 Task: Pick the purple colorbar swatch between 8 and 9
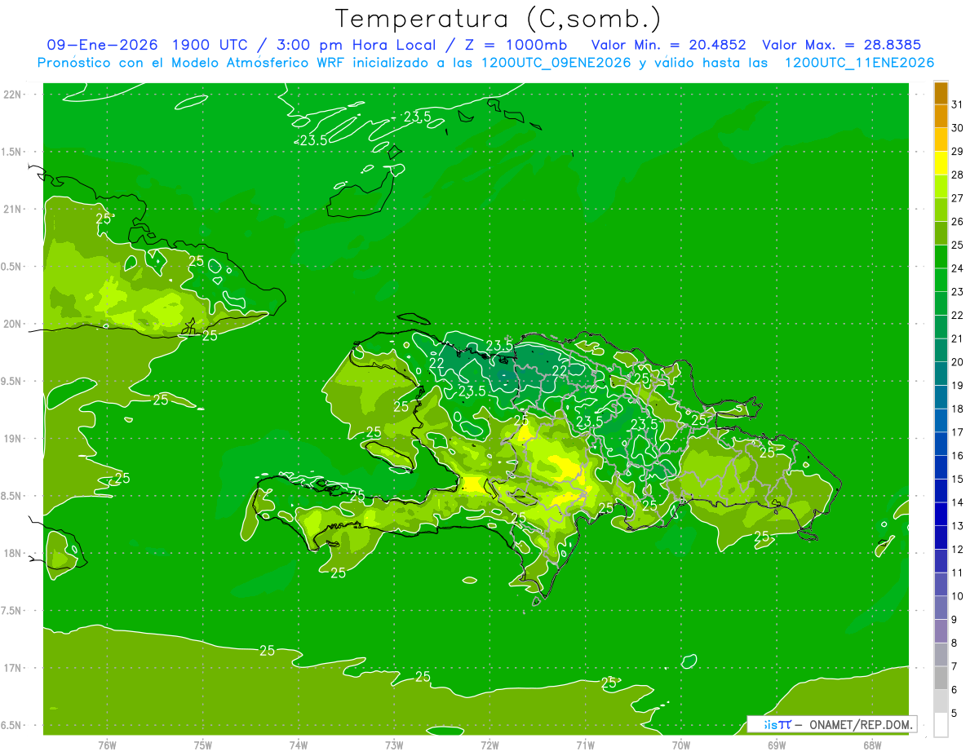[941, 631]
